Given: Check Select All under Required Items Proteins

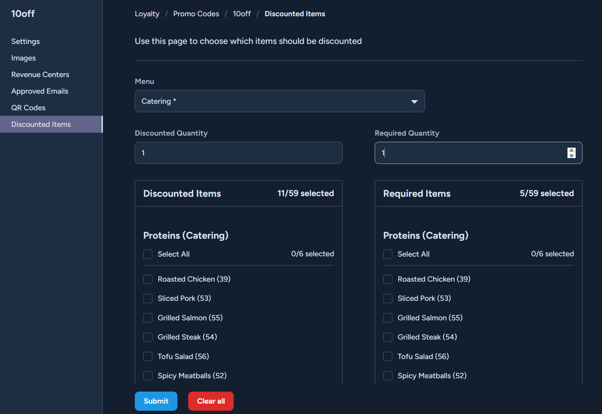Looking at the screenshot, I should (388, 254).
